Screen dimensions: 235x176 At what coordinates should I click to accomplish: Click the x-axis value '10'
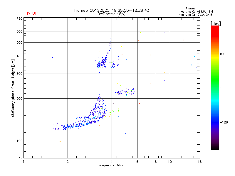coord(170,162)
